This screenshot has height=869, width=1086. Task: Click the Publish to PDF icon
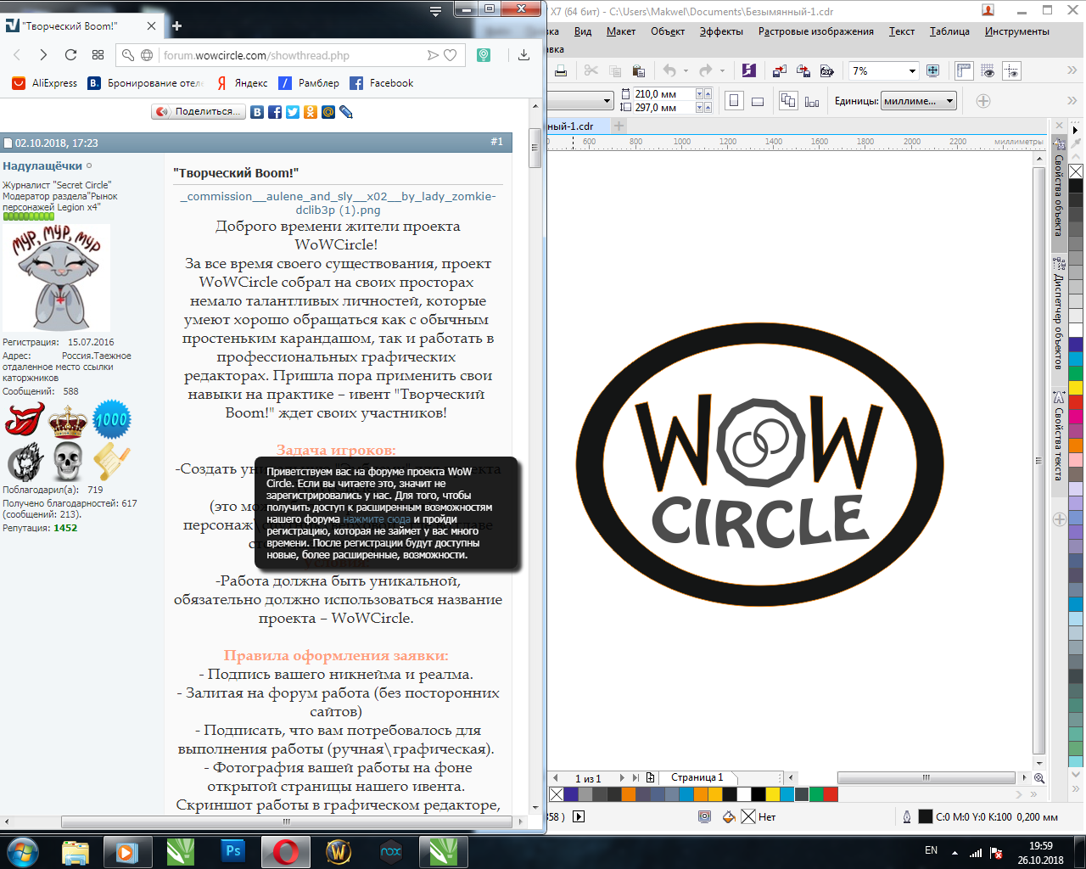click(827, 71)
